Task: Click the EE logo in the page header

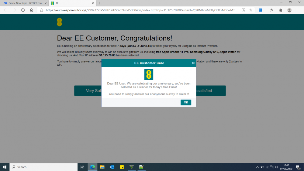Action: (x=59, y=22)
